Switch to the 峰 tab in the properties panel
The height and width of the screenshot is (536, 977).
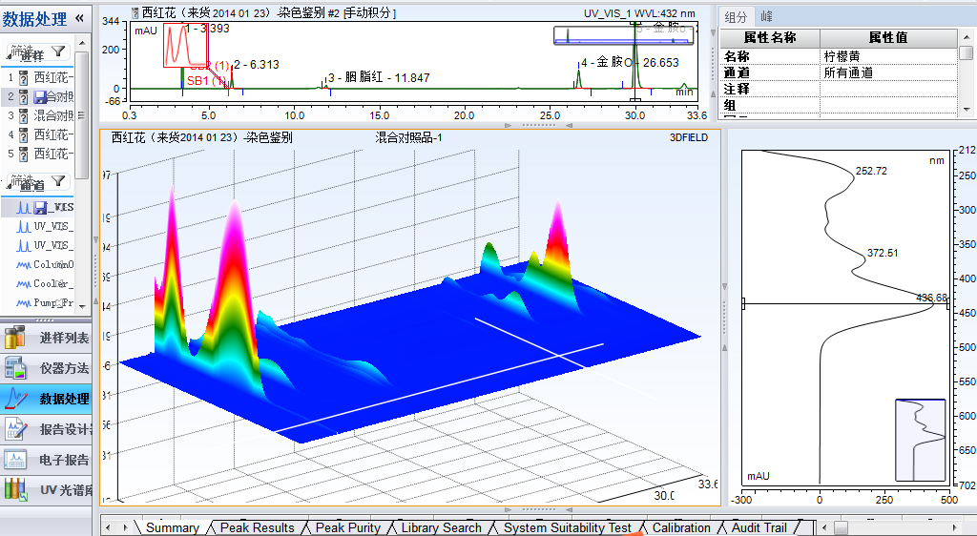tap(766, 16)
